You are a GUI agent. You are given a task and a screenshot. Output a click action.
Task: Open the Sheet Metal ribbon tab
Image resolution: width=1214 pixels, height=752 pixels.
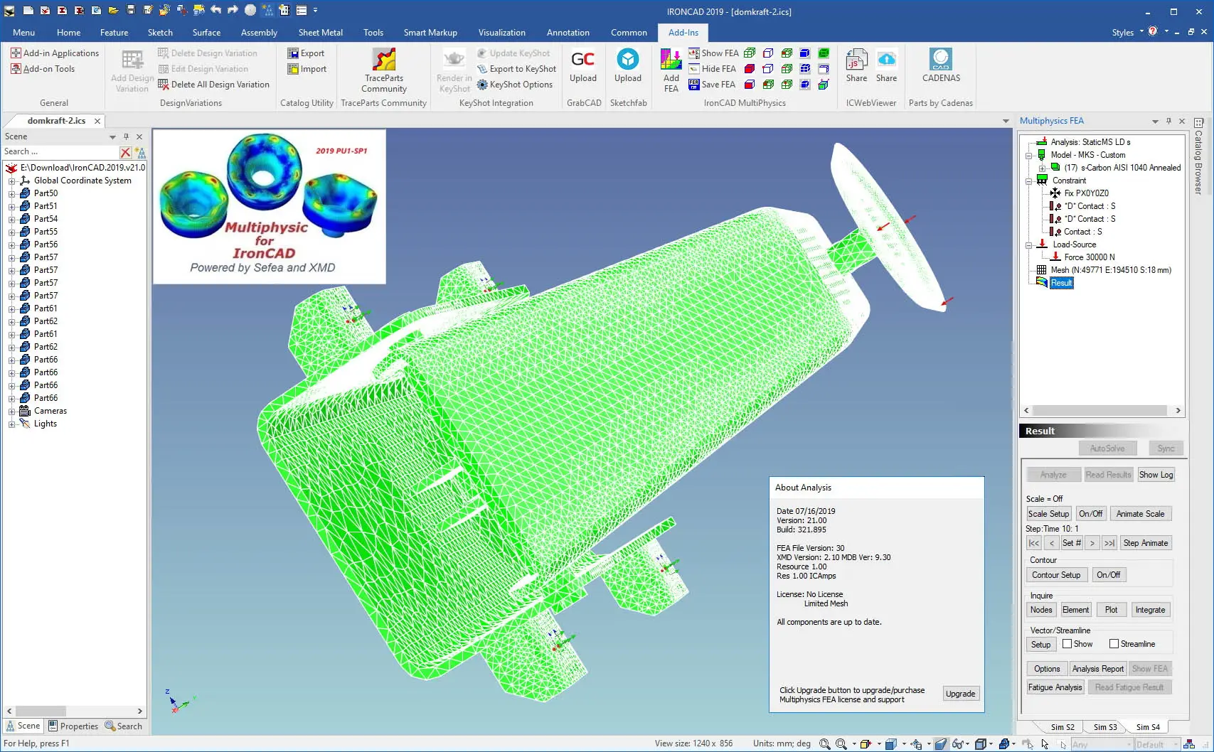[320, 32]
